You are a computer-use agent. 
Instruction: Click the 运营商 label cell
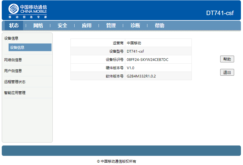98,43
